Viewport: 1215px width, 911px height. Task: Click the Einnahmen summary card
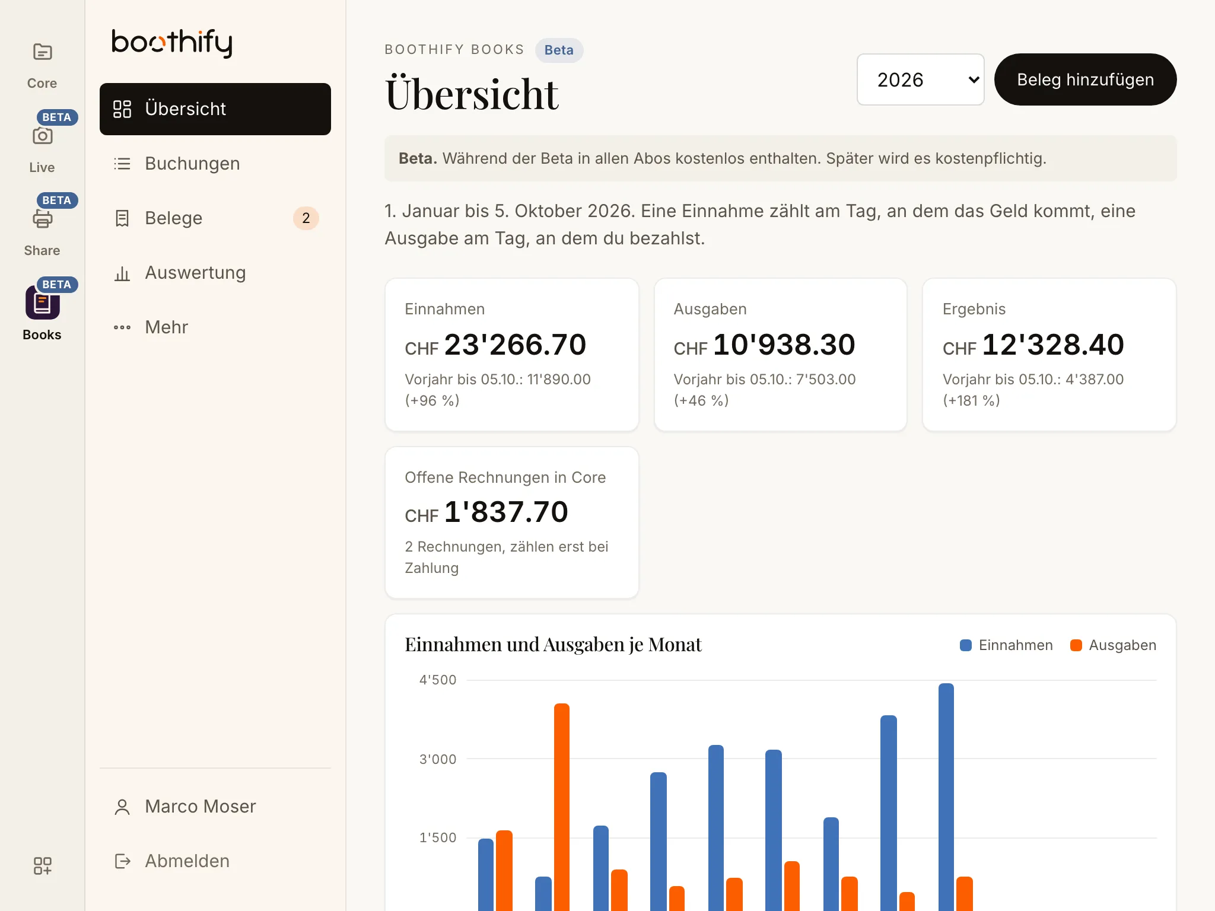point(512,355)
